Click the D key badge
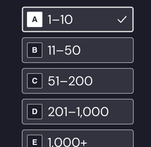 point(35,112)
